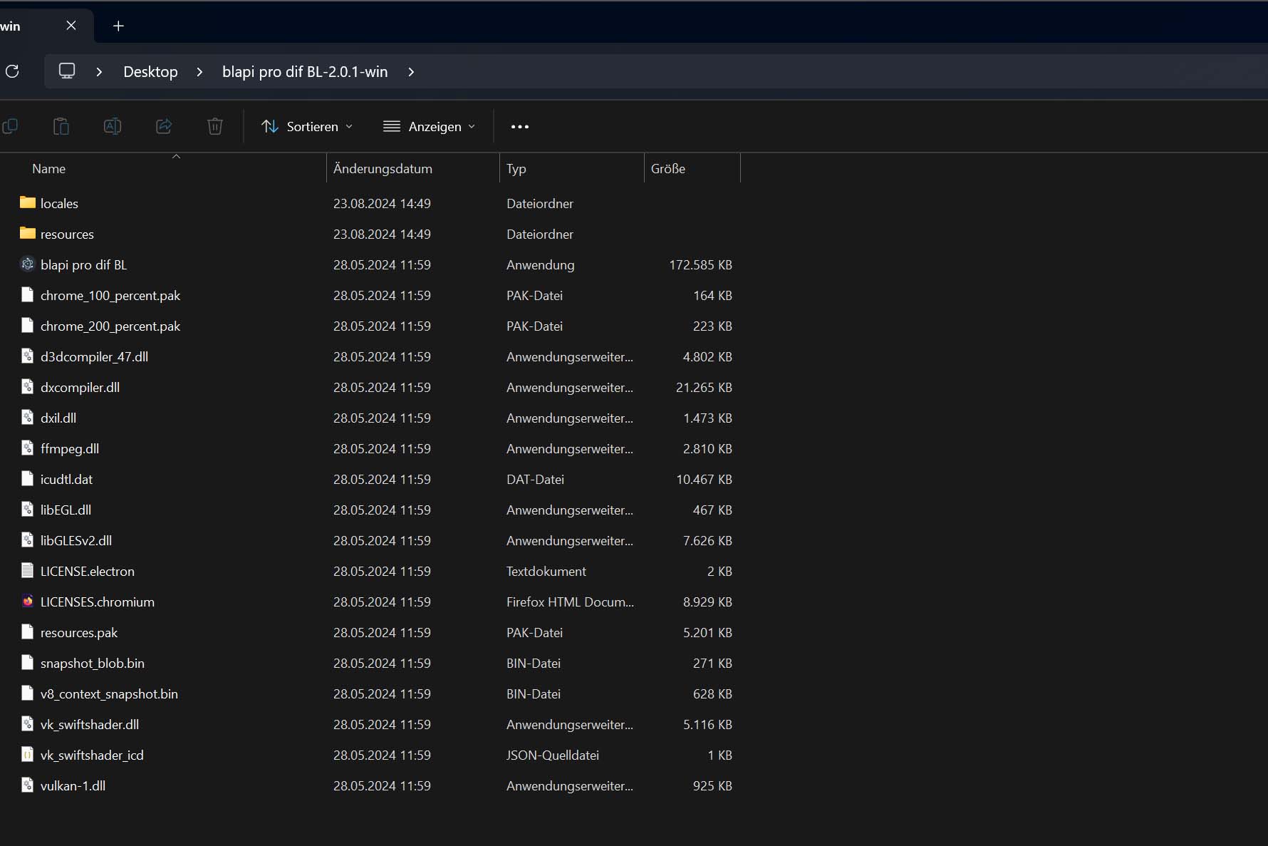Select the file name dxcompiler.dll
The image size is (1268, 846).
(80, 387)
